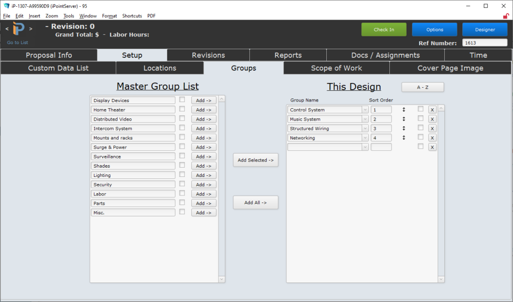Switch to Proposal Info tab
This screenshot has height=302, width=513.
point(49,55)
